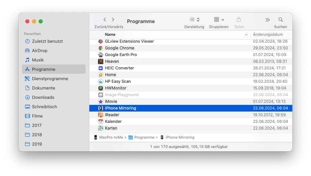
Task: Open the 2017 folder in sidebar
Action: coord(54,125)
